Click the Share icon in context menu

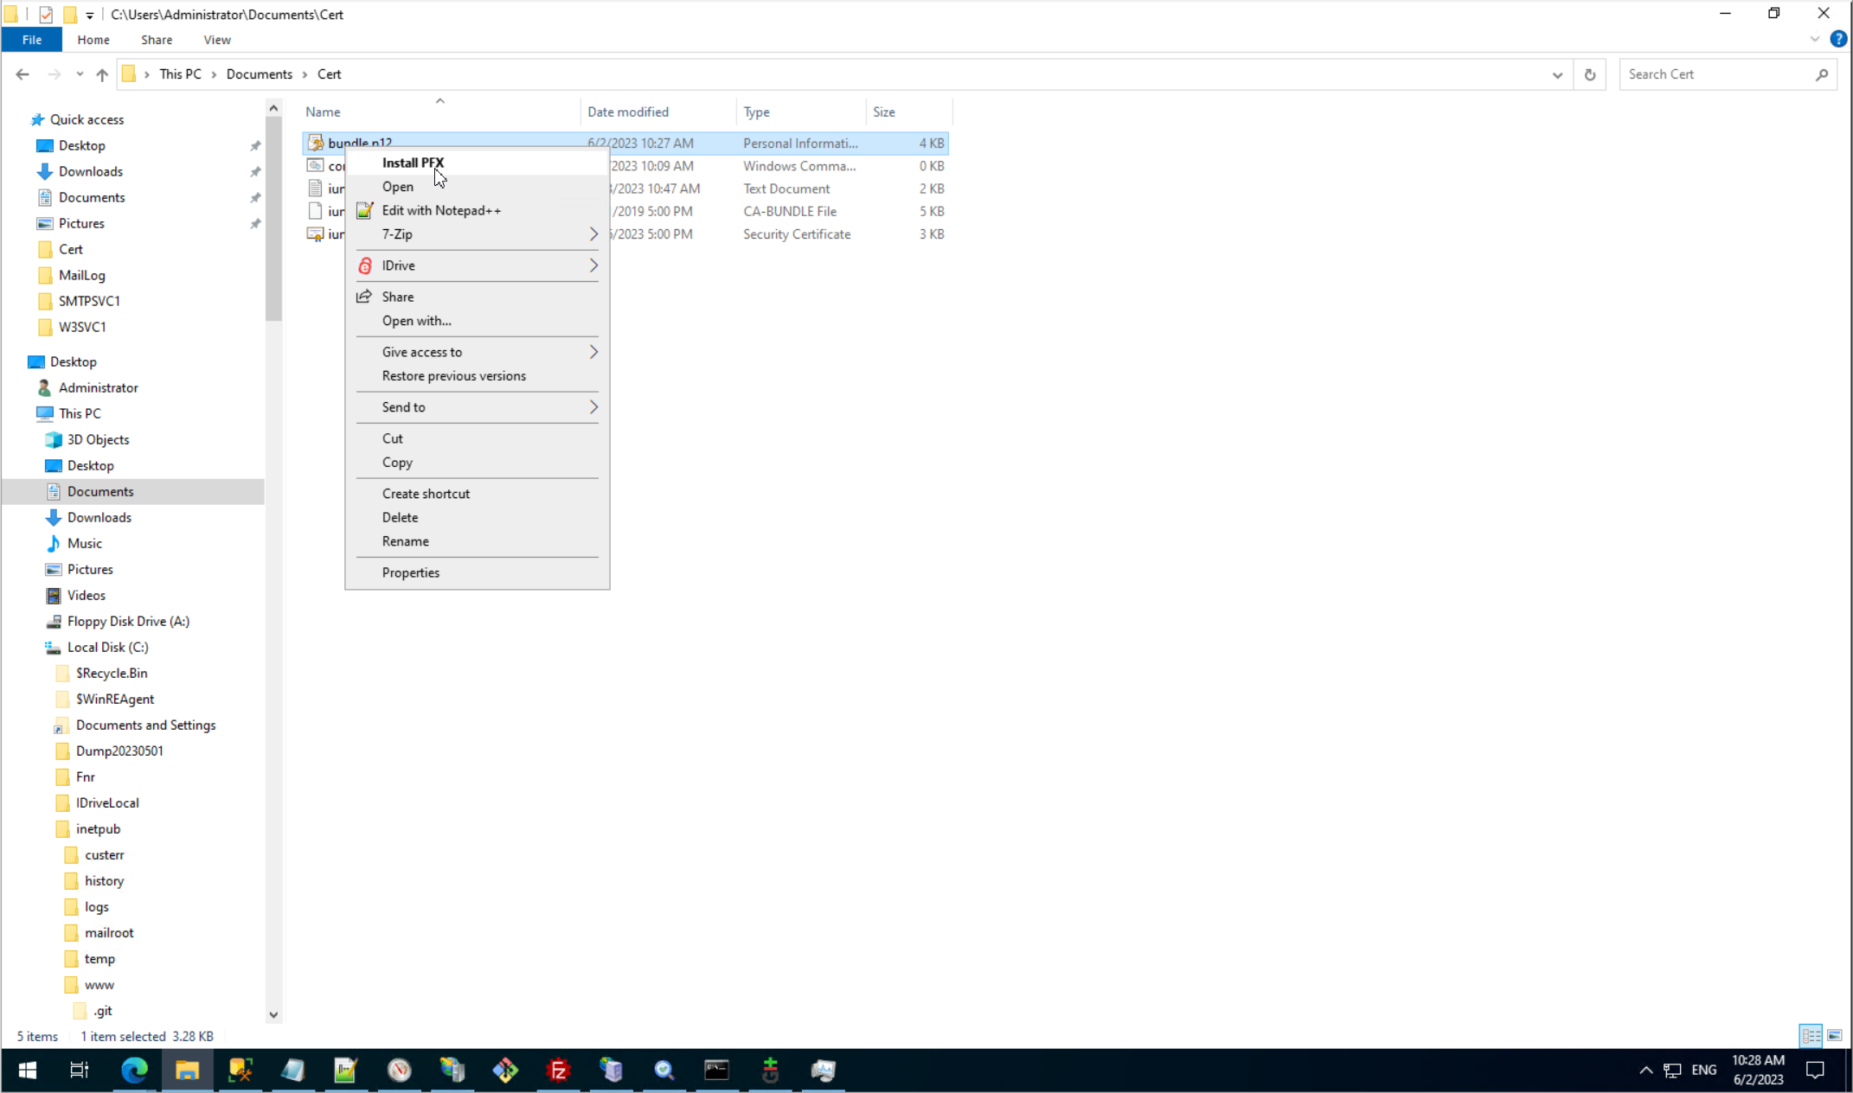point(365,297)
